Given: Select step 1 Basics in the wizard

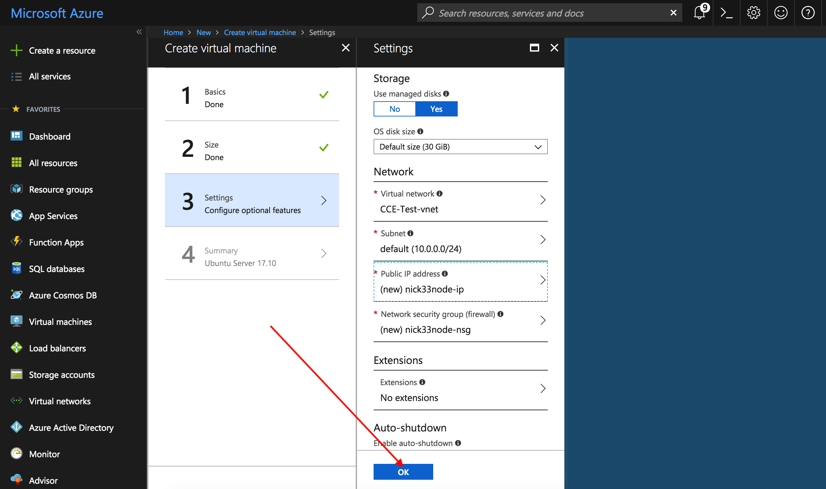Looking at the screenshot, I should coord(252,94).
